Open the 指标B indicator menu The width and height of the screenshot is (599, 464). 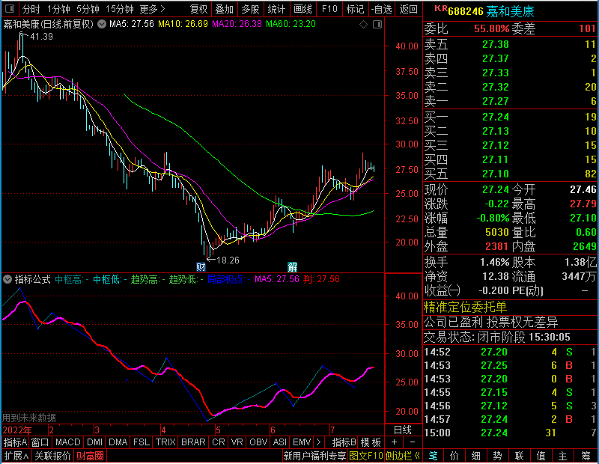click(x=344, y=442)
